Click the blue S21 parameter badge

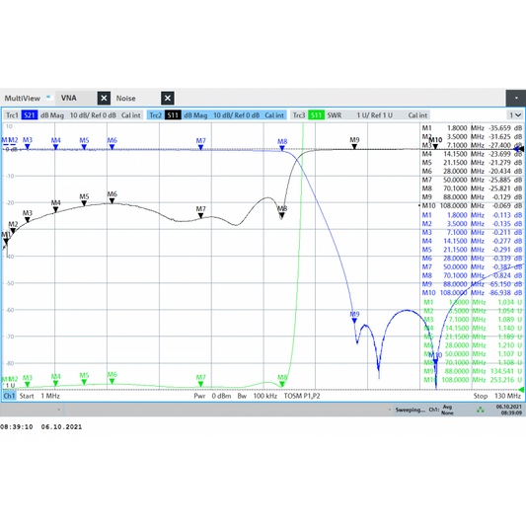[x=30, y=115]
